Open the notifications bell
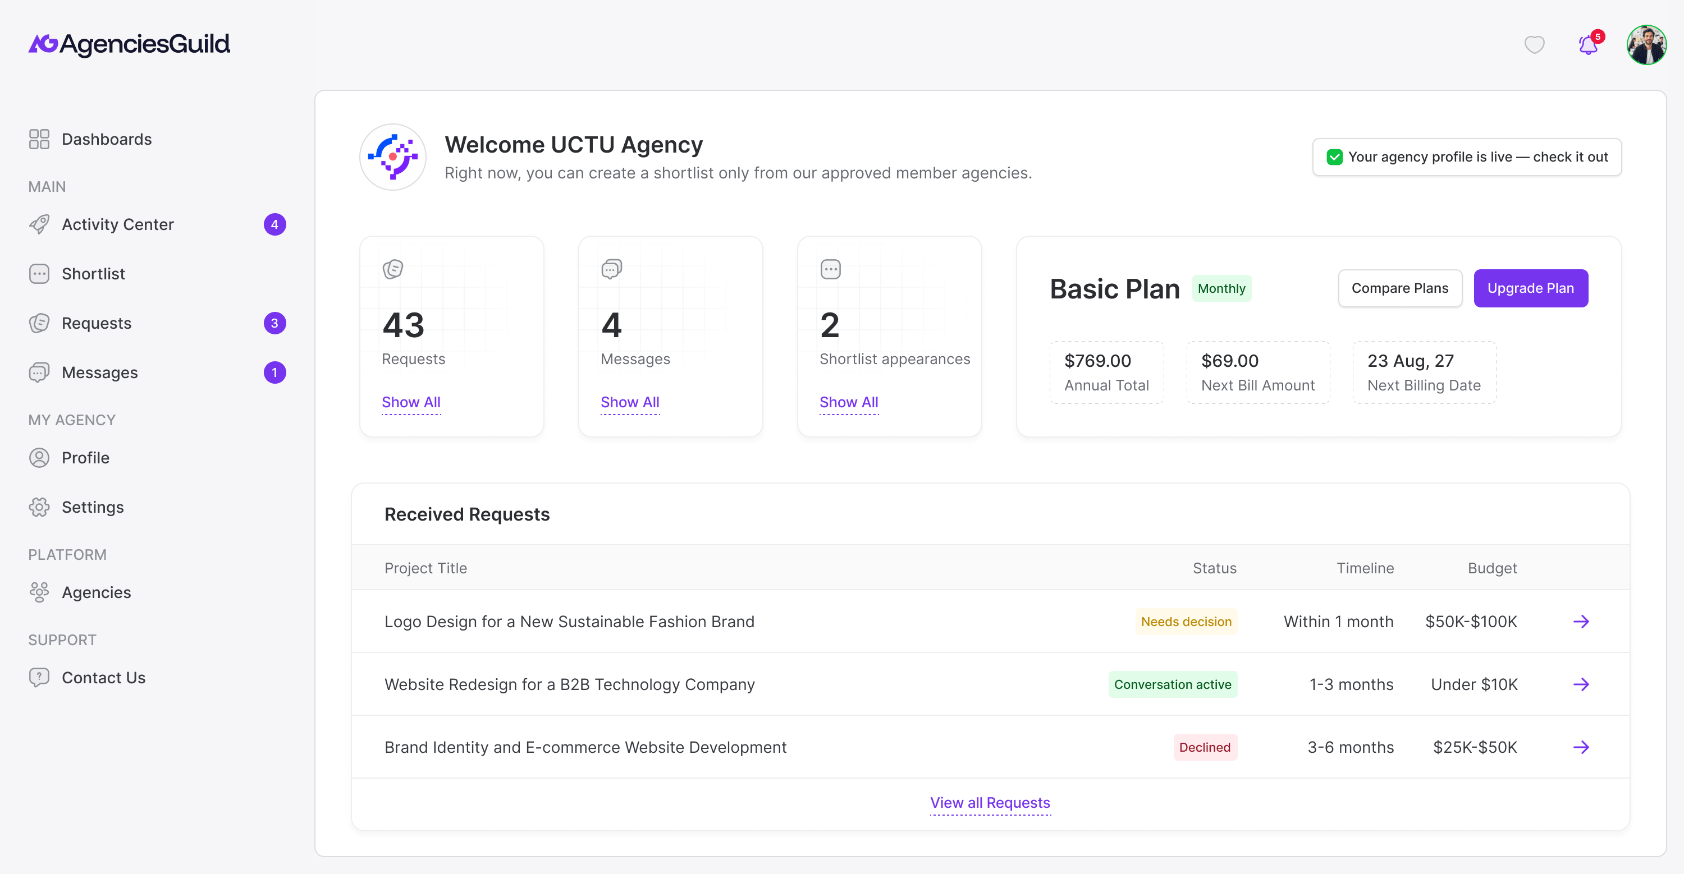The image size is (1684, 874). [1589, 44]
